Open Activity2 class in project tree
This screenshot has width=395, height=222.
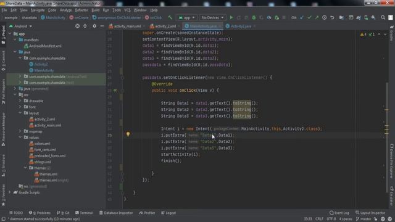click(x=38, y=64)
